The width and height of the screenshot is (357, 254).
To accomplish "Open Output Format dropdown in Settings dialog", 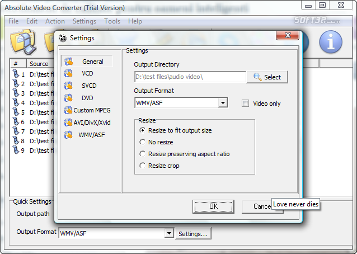I will 223,103.
